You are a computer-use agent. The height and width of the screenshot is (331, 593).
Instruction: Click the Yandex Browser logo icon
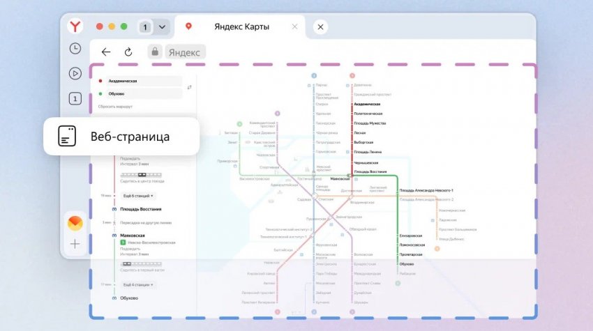tap(75, 27)
